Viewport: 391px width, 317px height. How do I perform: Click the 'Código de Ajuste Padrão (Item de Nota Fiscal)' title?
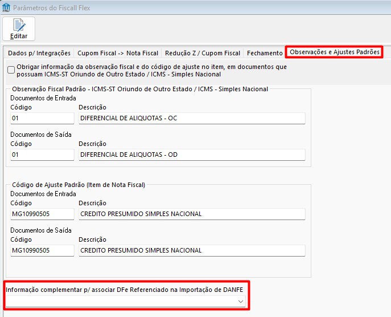[x=79, y=185]
